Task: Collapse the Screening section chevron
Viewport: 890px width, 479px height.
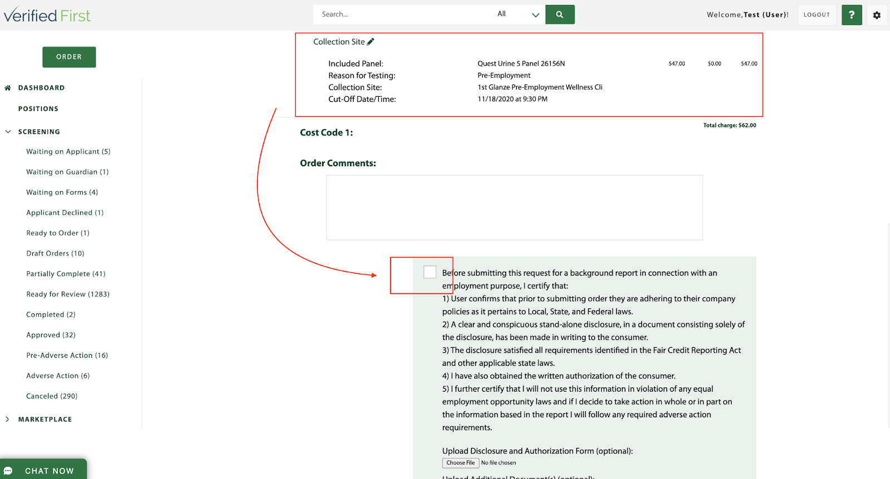Action: pos(8,132)
